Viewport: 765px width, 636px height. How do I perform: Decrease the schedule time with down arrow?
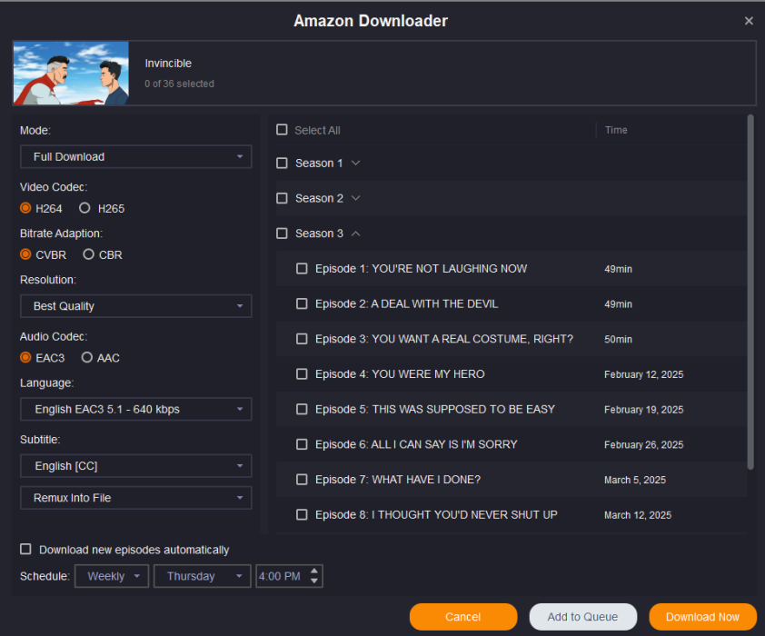pos(314,581)
